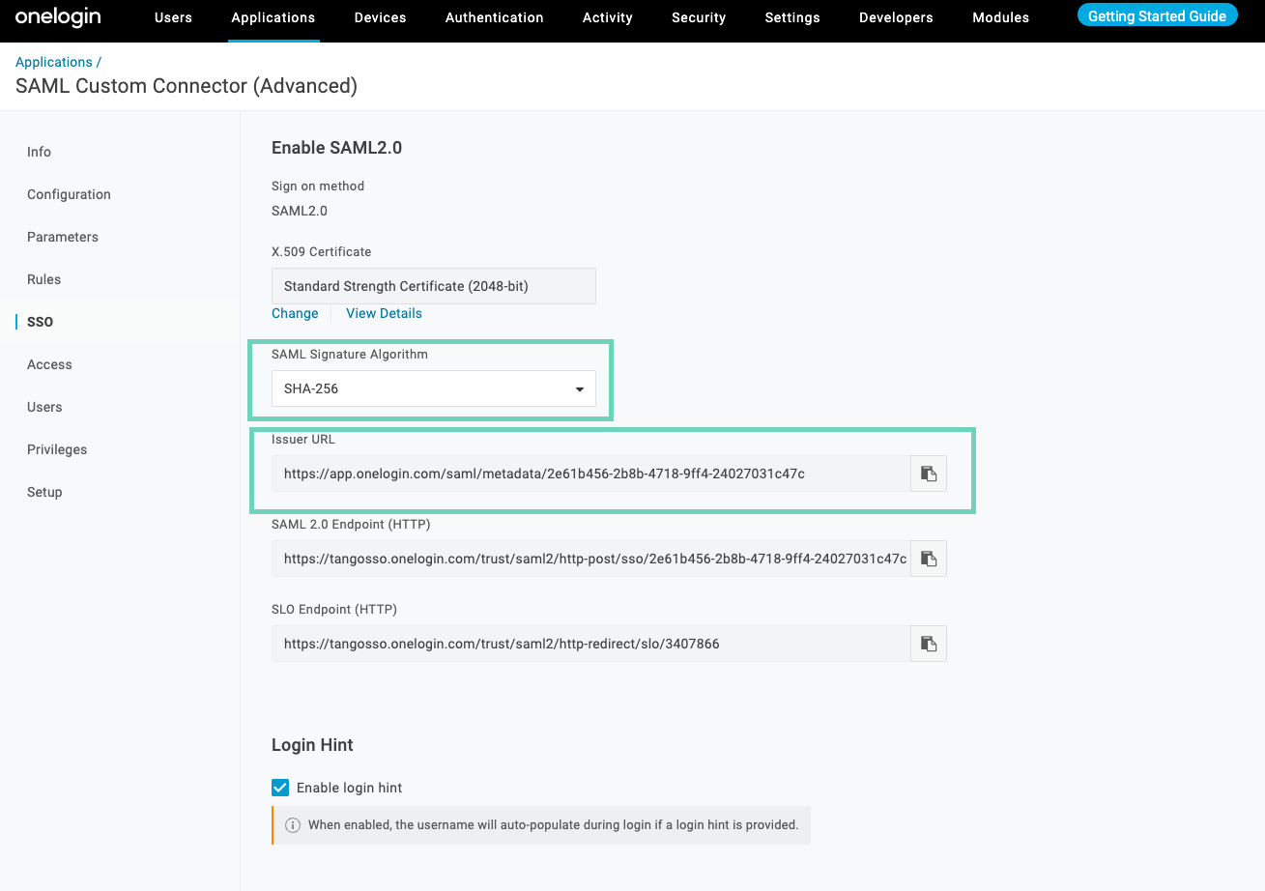The width and height of the screenshot is (1265, 891).
Task: Switch to the Configuration sidebar tab
Action: click(x=69, y=194)
